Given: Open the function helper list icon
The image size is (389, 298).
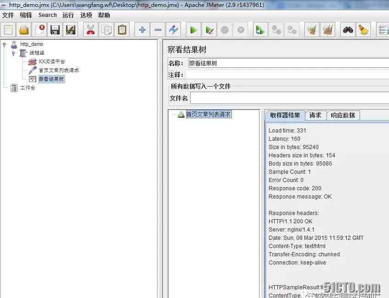Looking at the screenshot, I should pos(383,30).
